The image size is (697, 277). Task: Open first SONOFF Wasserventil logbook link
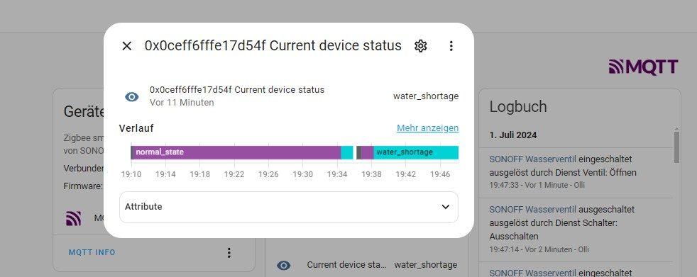532,159
